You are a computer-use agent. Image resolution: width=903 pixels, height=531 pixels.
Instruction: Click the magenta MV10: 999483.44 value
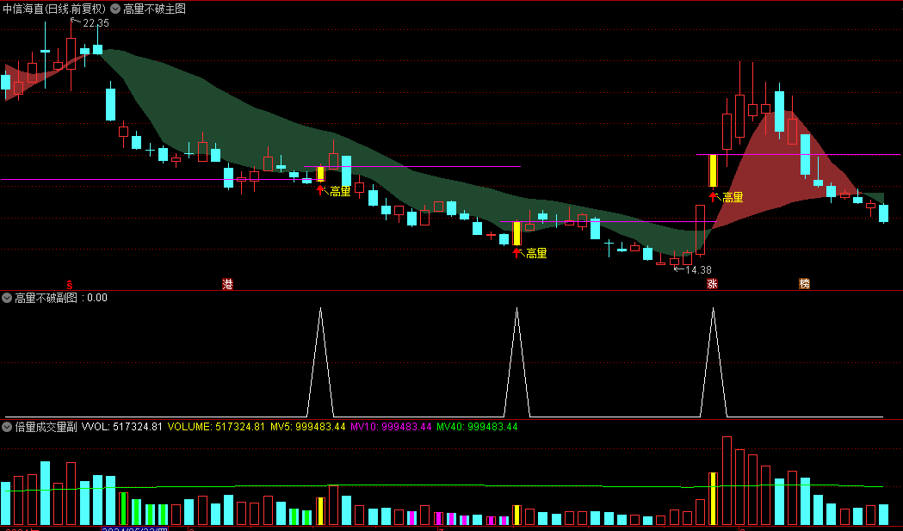coord(391,427)
